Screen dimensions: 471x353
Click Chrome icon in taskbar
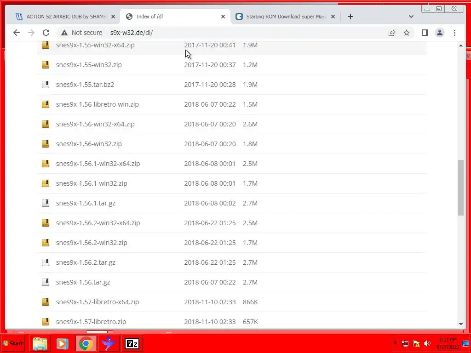click(86, 344)
